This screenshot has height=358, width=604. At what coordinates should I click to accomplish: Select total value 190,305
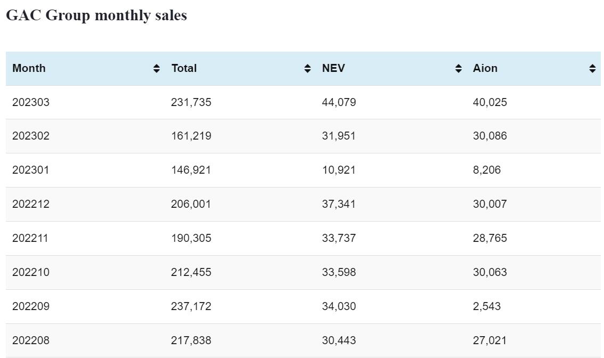point(191,238)
